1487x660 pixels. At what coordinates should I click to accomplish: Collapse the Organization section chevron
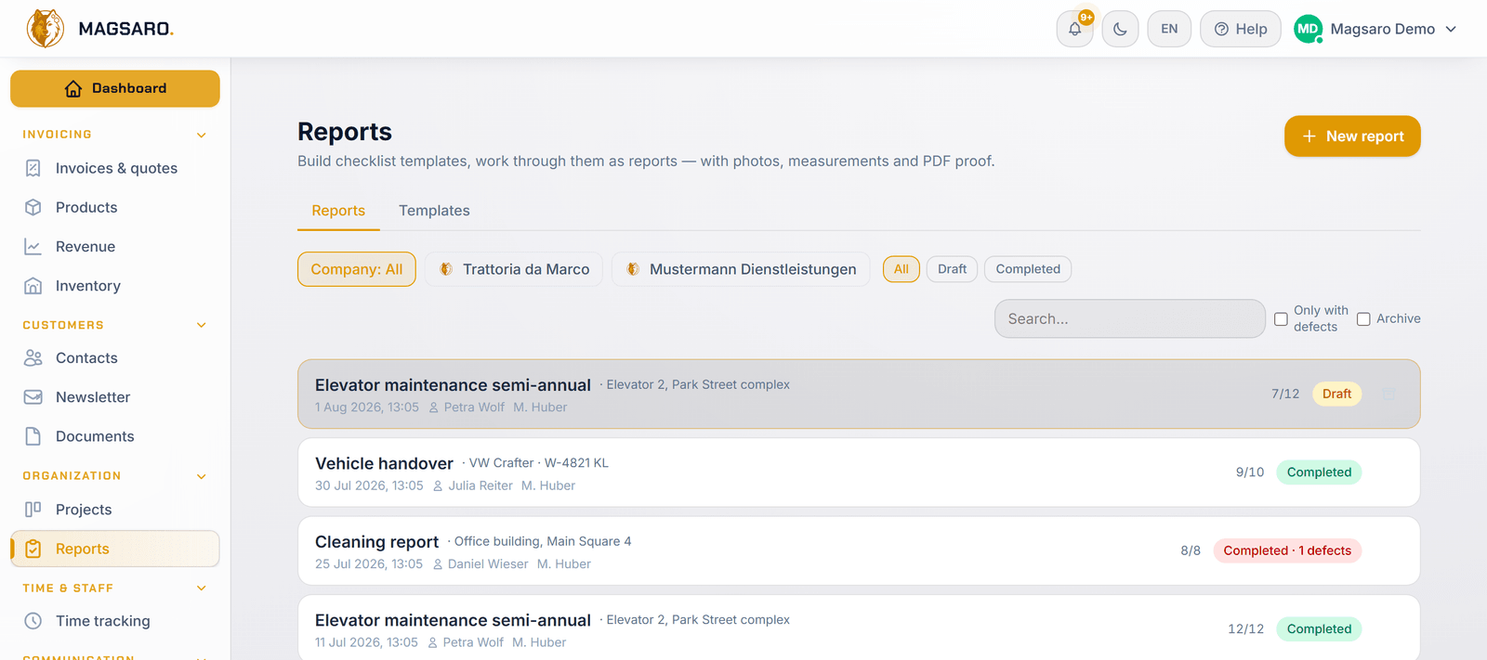[202, 476]
